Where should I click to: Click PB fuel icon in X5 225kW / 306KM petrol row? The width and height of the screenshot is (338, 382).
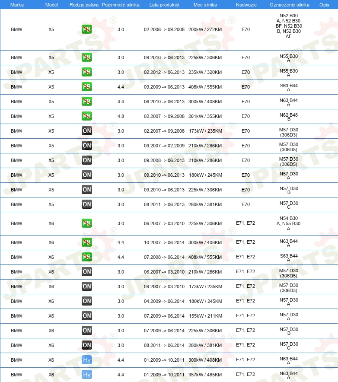tap(87, 57)
